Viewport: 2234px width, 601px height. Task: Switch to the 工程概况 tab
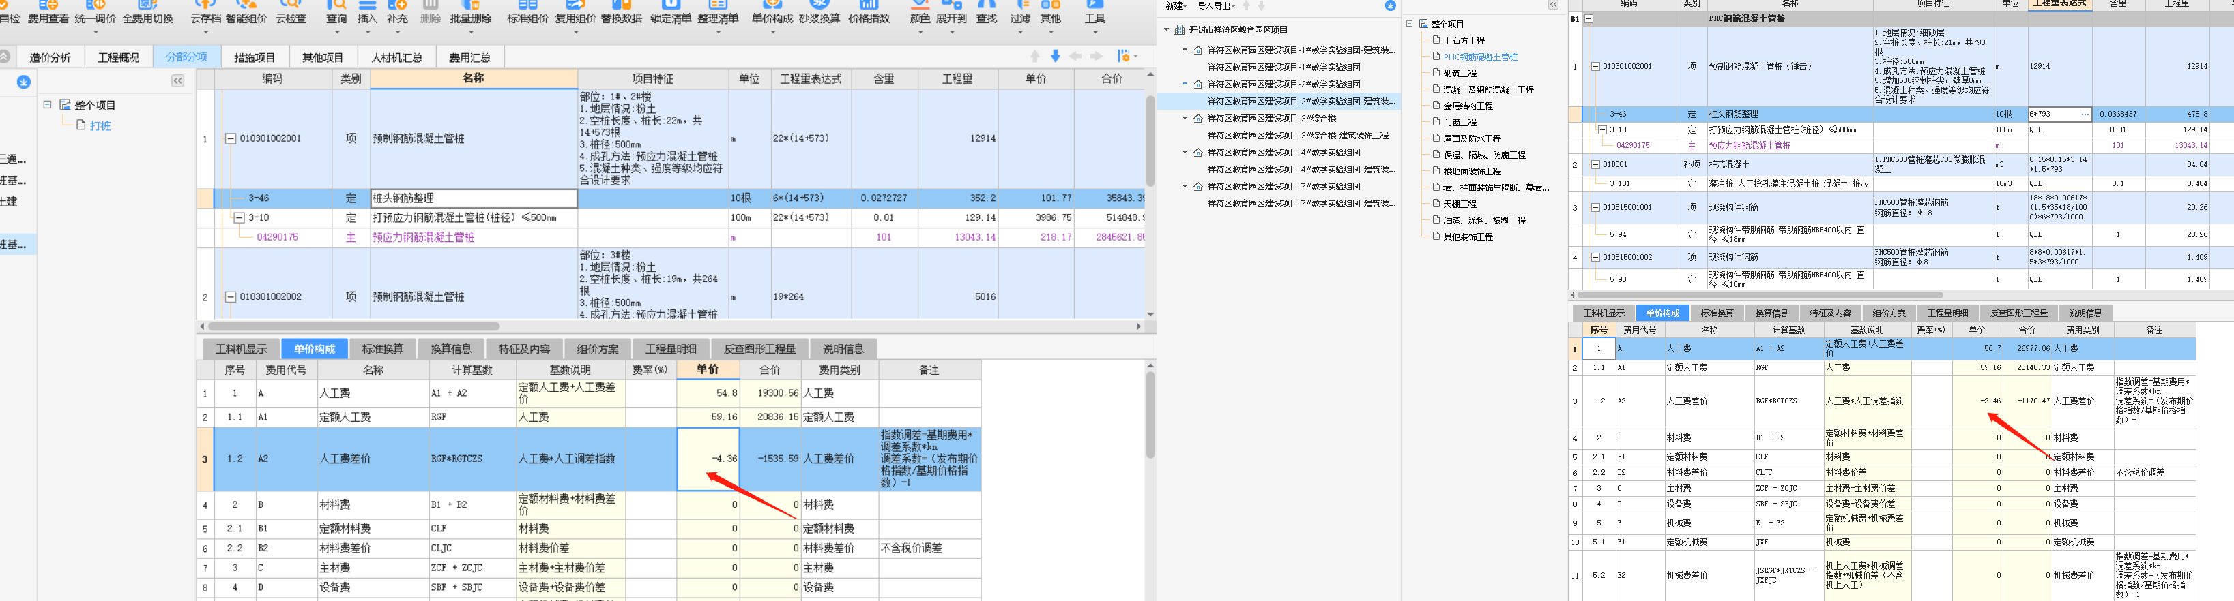(119, 57)
